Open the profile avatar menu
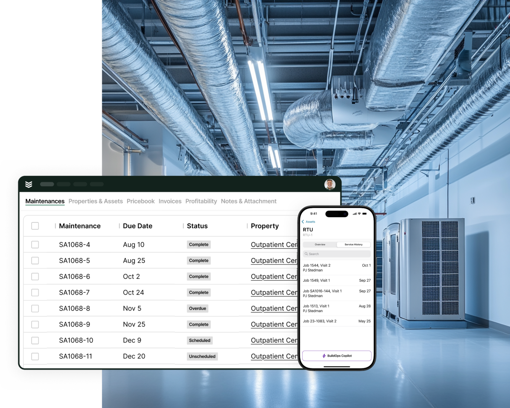The image size is (510, 408). pos(330,184)
